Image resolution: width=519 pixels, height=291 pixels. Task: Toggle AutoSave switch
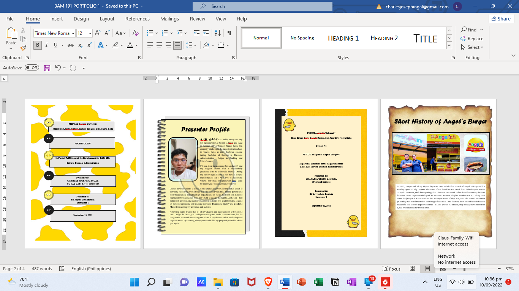(x=32, y=68)
